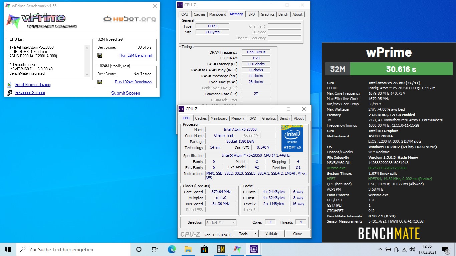Click the Core Speed 879.64 MHz field
Image resolution: width=456 pixels, height=256 pixels.
(x=221, y=192)
